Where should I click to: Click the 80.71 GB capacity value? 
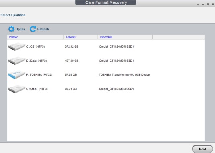(71, 89)
